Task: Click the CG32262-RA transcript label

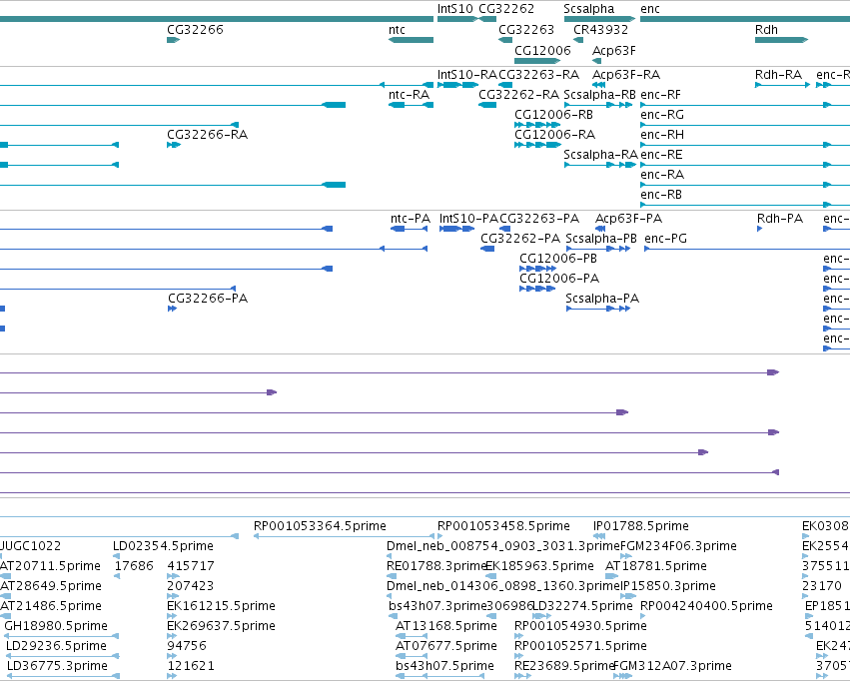Action: pyautogui.click(x=518, y=95)
